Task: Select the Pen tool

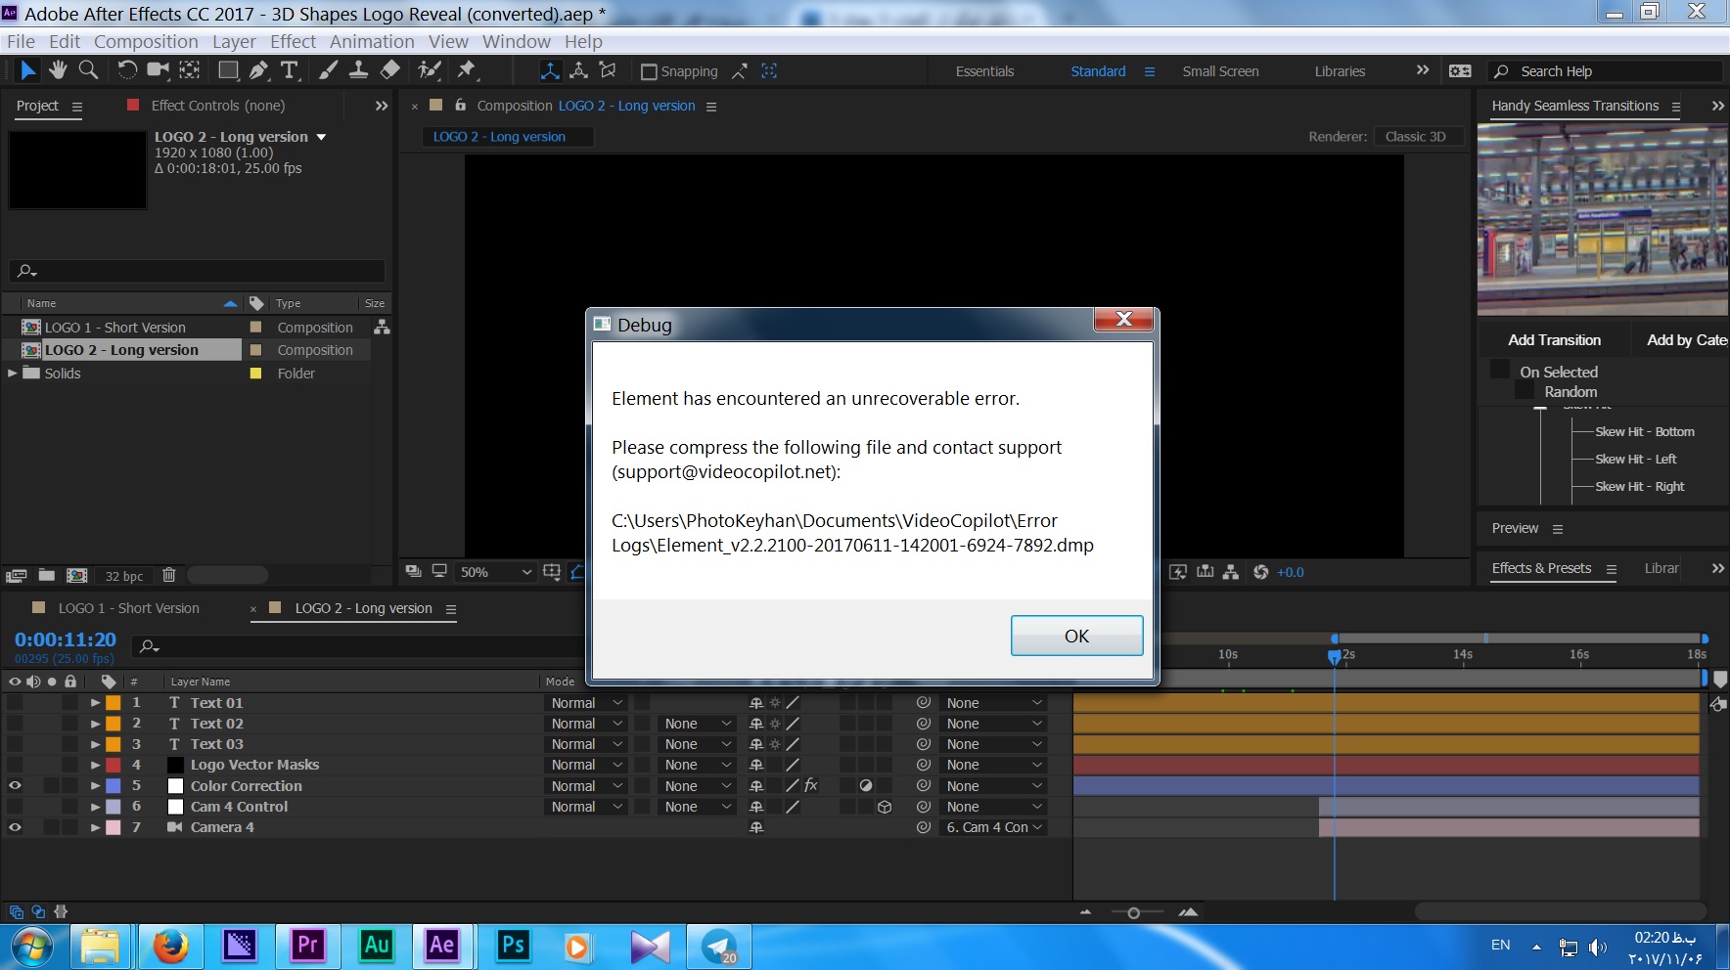Action: pos(258,69)
